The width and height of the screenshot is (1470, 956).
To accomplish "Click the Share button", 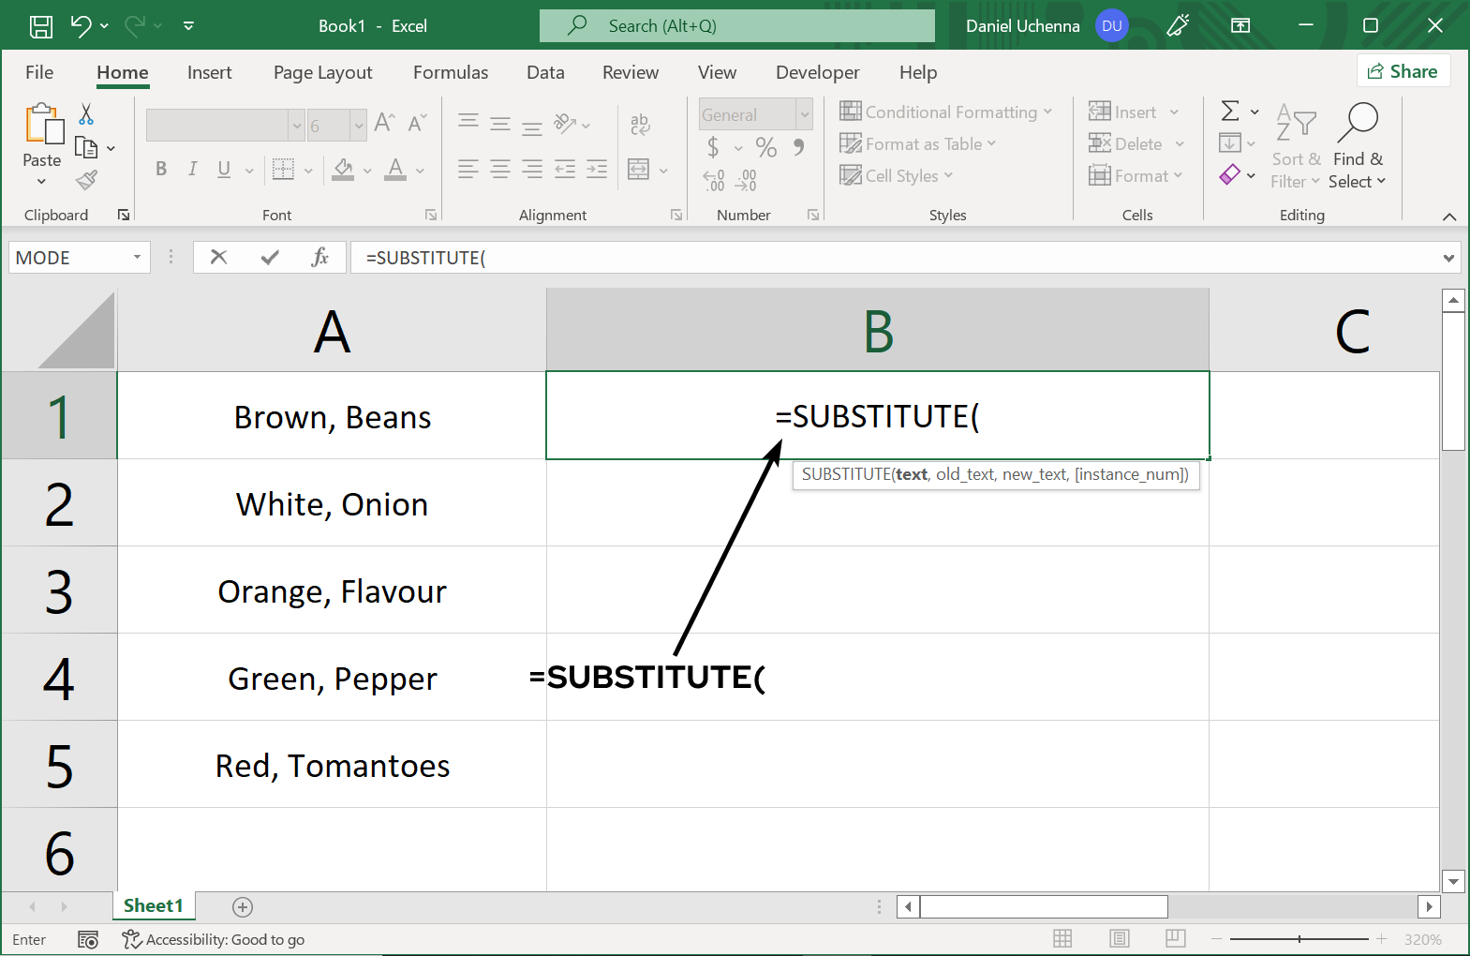I will point(1403,71).
